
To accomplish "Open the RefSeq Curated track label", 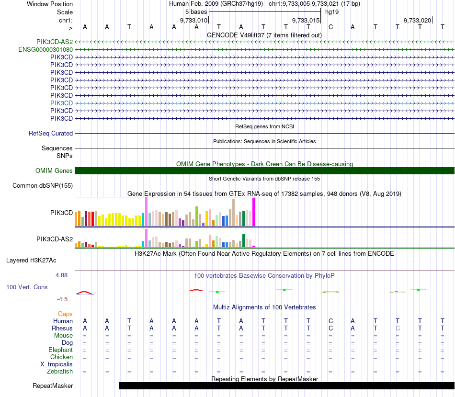I will [51, 133].
